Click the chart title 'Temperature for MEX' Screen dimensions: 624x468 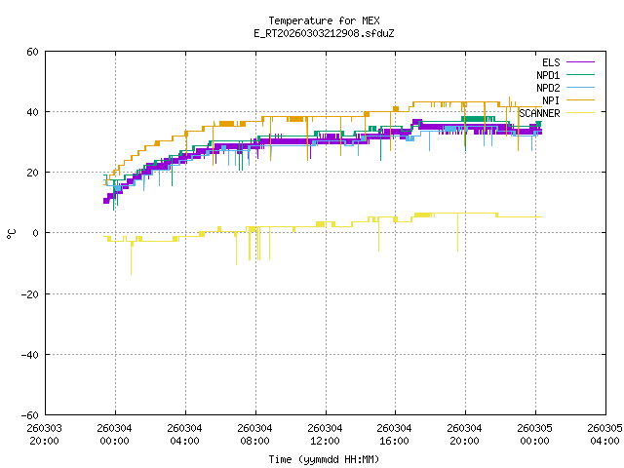(324, 20)
